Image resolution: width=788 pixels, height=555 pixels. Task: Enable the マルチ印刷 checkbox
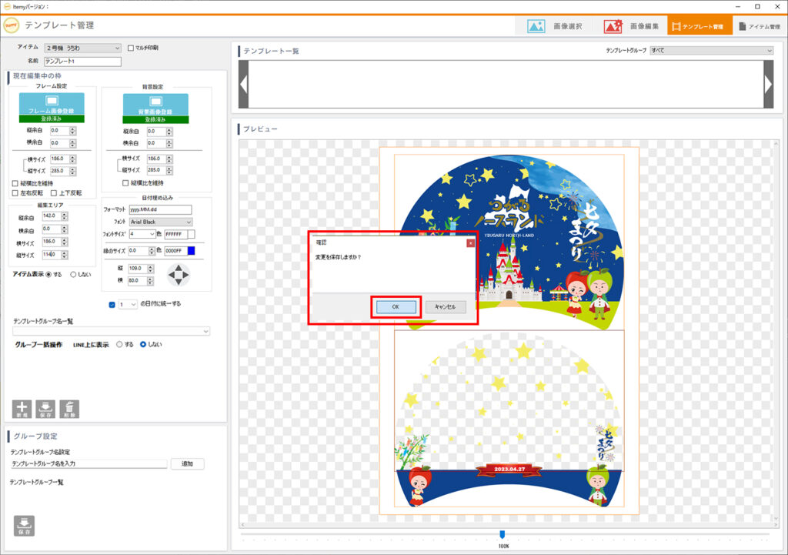click(130, 48)
